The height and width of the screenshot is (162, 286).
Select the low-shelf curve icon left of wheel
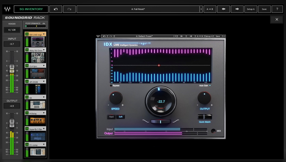[x=146, y=121]
